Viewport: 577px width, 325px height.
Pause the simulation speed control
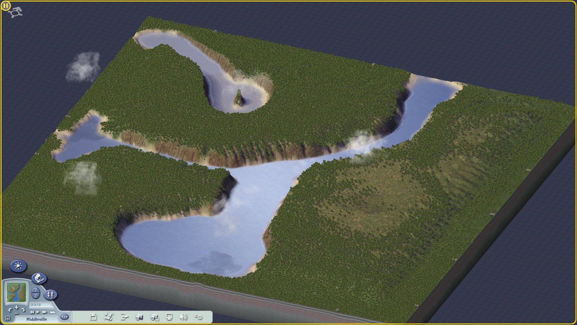tap(32, 312)
